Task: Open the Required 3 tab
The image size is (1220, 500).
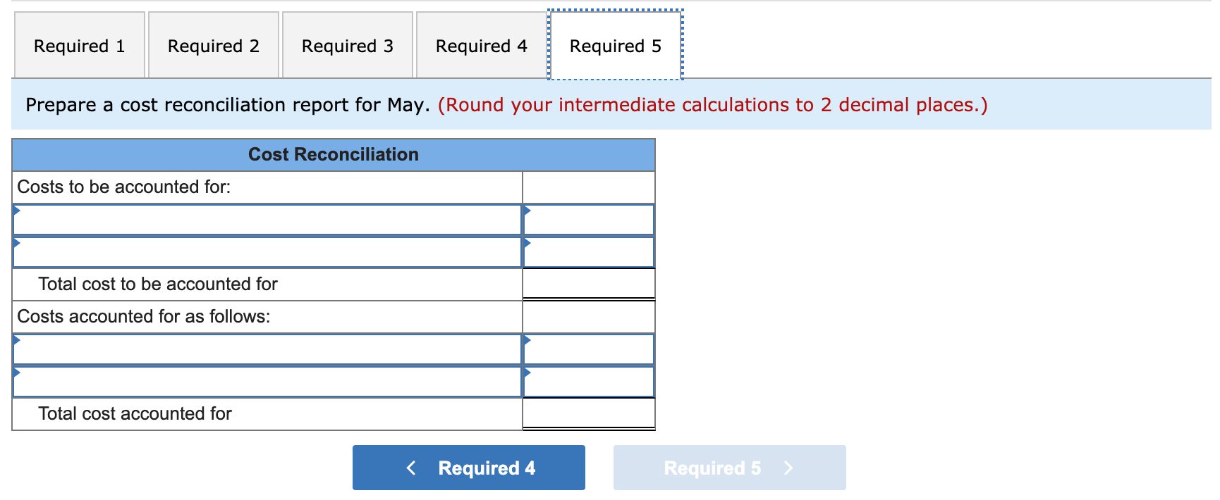Action: pyautogui.click(x=347, y=45)
